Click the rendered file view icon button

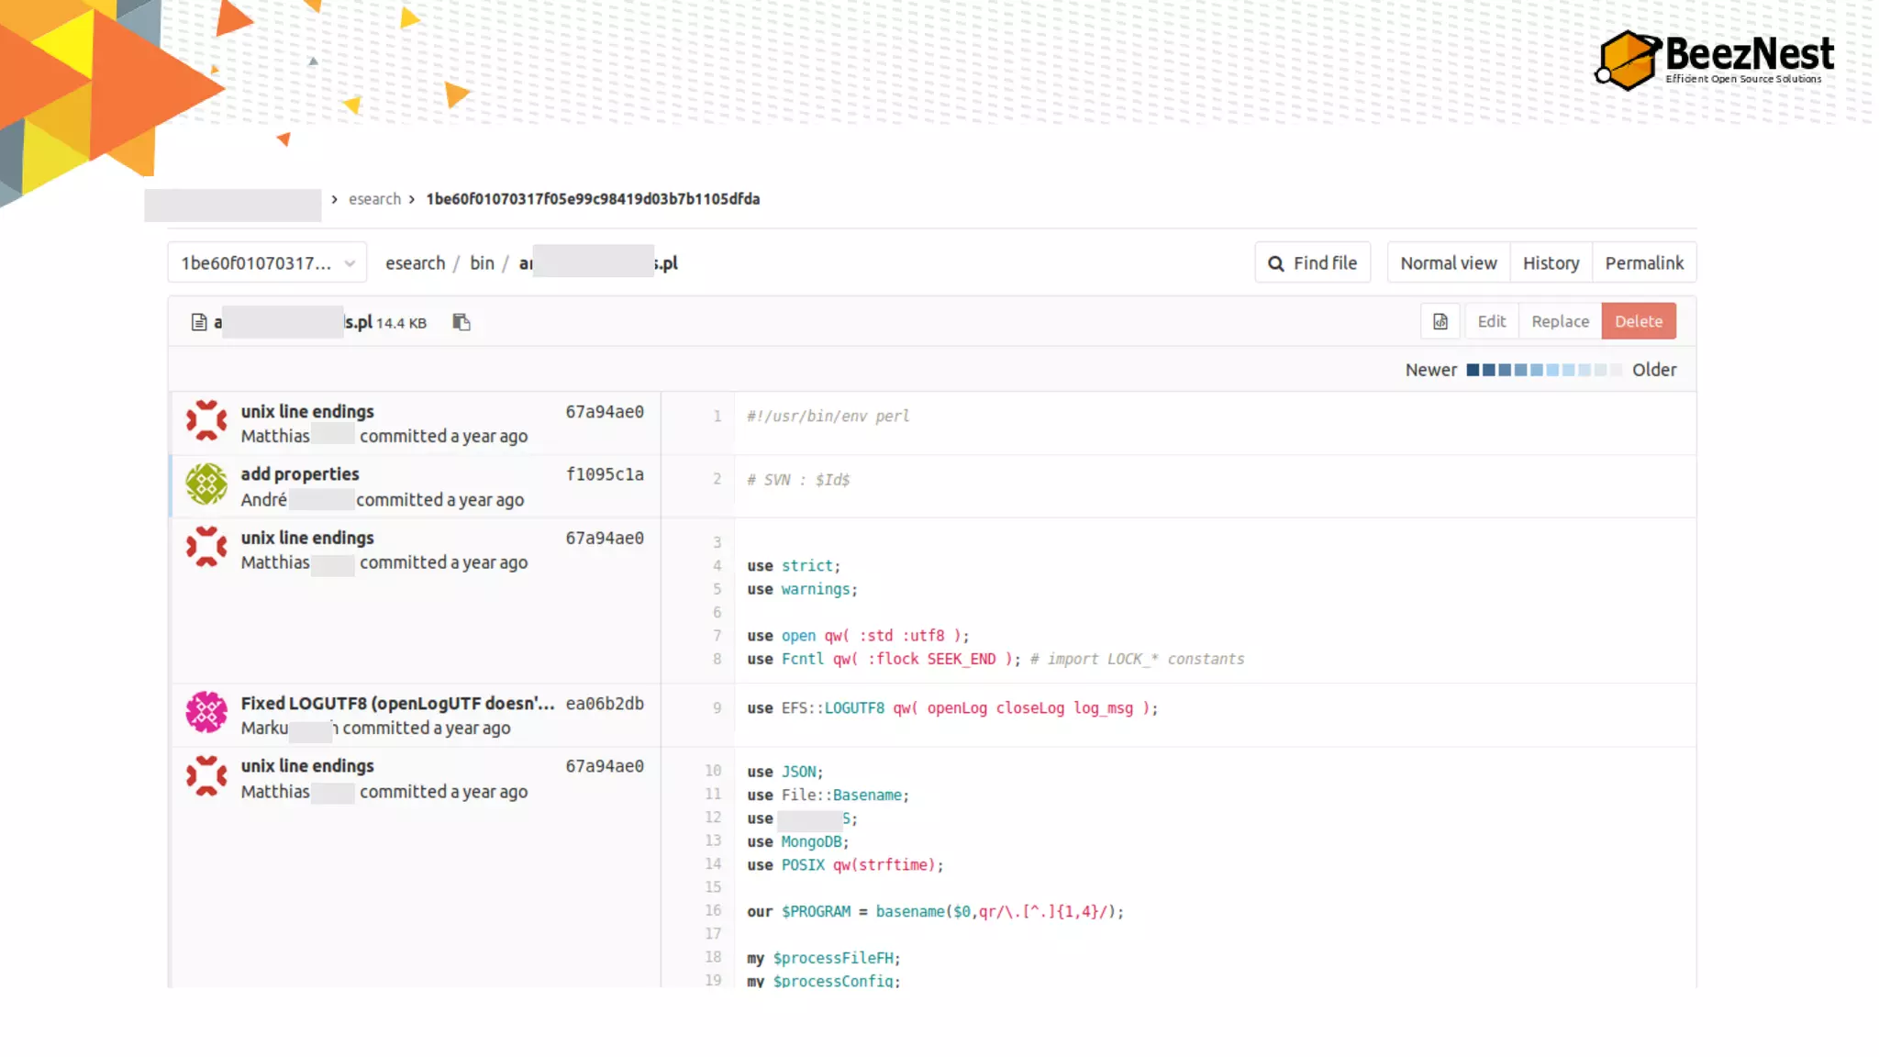[1440, 321]
